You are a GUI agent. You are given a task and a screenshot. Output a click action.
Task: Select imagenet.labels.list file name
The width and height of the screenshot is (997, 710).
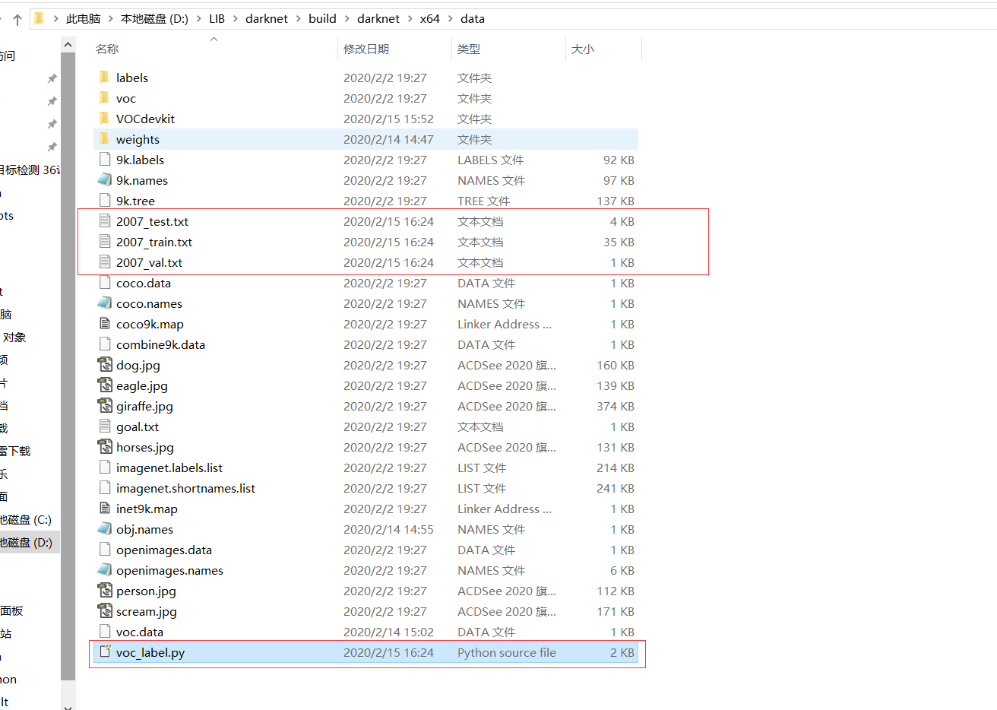coord(169,468)
